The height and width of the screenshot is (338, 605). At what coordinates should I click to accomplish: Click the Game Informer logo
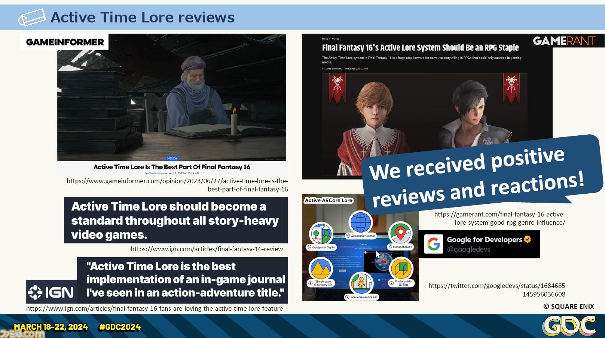[64, 42]
